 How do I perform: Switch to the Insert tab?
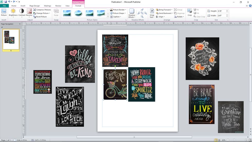[x=23, y=6]
